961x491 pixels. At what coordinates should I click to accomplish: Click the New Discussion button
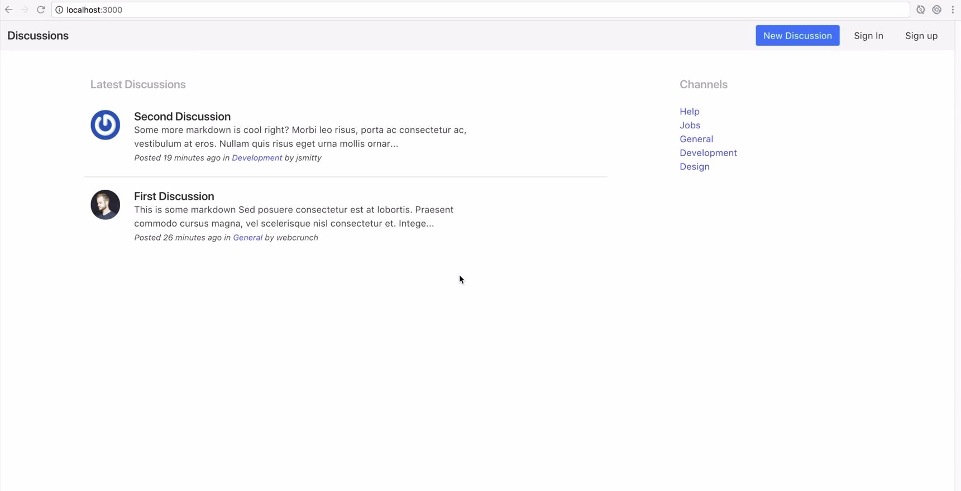click(x=797, y=36)
